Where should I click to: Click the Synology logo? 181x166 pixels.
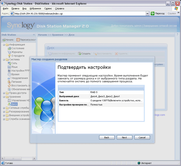pos(21,26)
